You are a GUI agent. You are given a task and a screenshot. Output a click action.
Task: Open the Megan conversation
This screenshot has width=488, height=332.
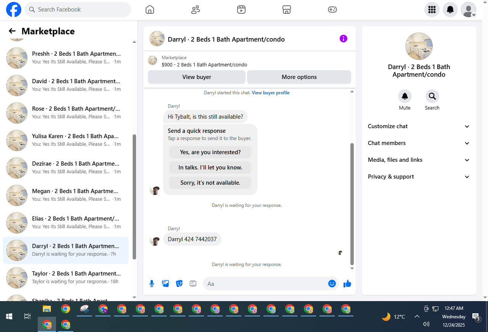(66, 195)
